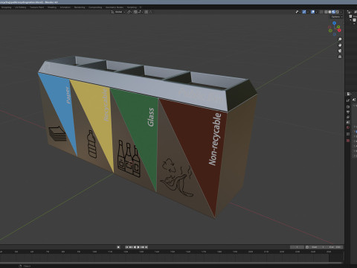This screenshot has height=268, width=357.
Task: Toggle X-ray mode in viewport header
Action: [321, 12]
